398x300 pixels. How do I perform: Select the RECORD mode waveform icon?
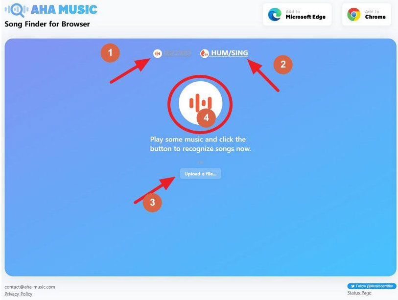157,53
